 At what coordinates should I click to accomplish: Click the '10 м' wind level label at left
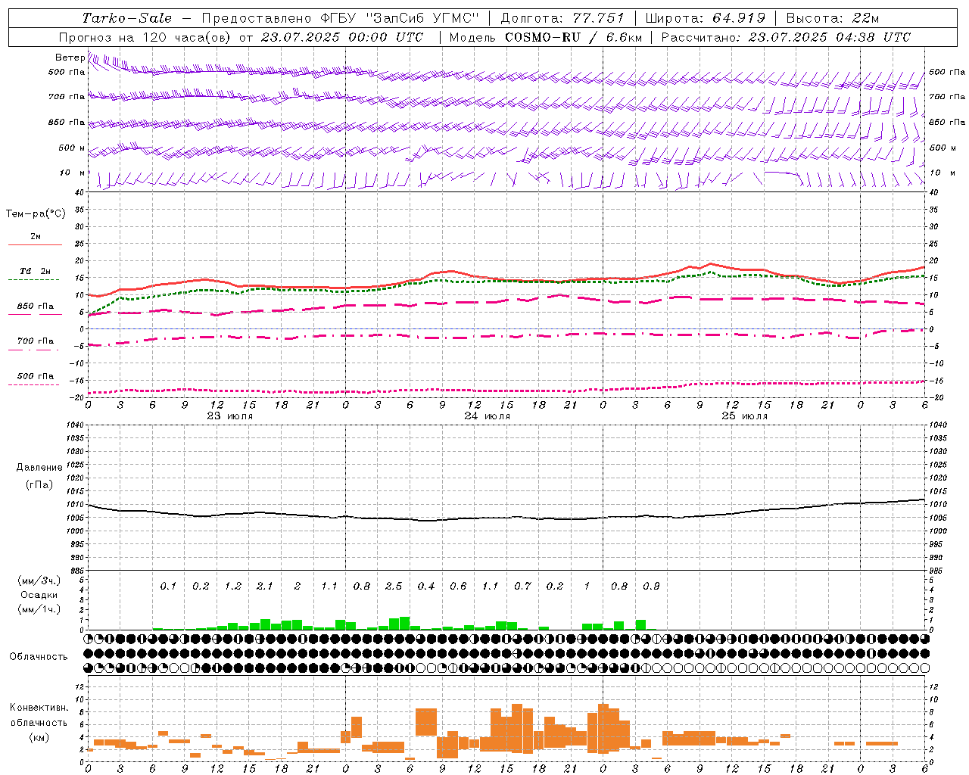coord(73,173)
